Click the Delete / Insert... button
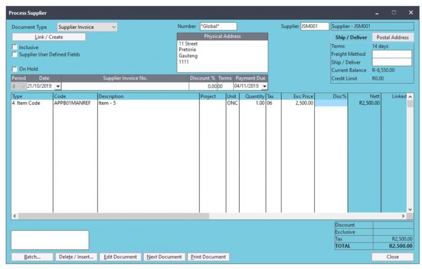Viewport: 422px width, 269px height. pyautogui.click(x=76, y=257)
